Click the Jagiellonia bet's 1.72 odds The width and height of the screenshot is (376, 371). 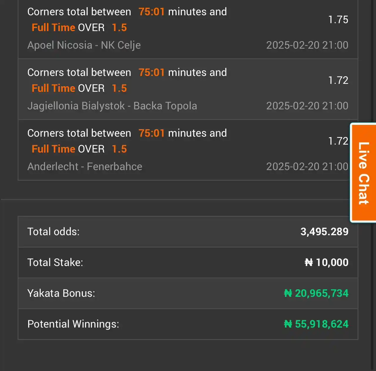pyautogui.click(x=338, y=80)
